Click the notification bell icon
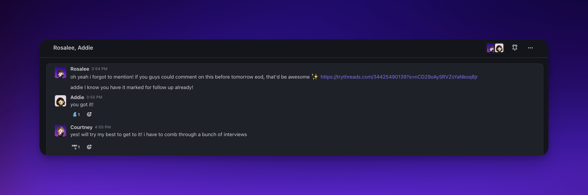 click(x=515, y=48)
